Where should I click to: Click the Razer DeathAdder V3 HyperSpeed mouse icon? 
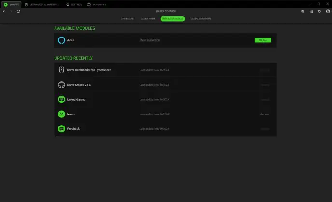point(61,70)
